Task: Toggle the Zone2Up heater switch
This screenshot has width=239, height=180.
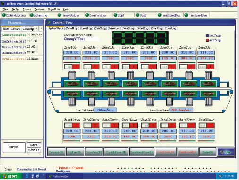Action: point(91,67)
